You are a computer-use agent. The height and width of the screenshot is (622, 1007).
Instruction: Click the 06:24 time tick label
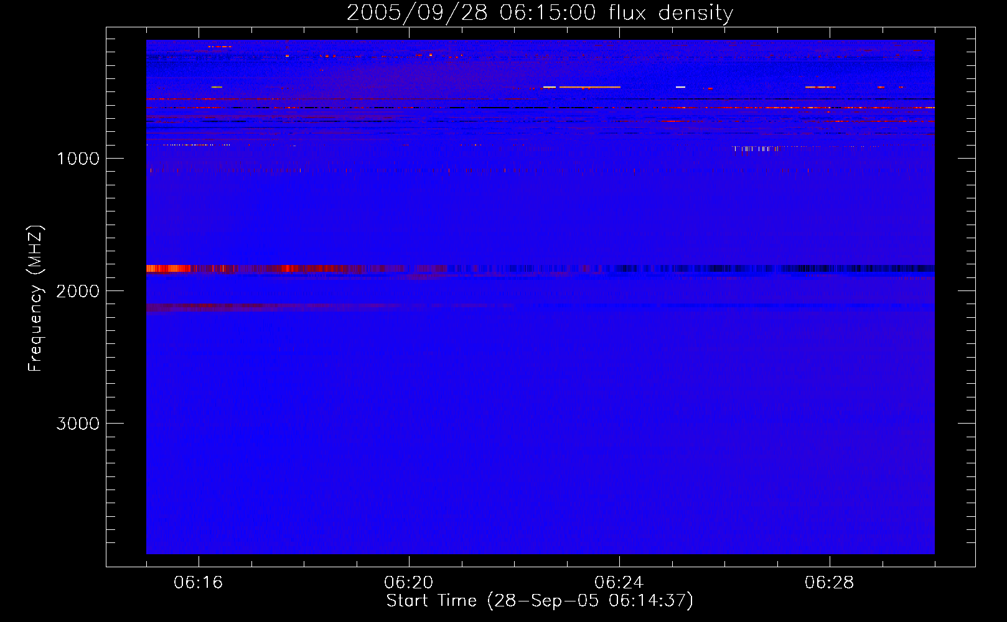coord(619,583)
